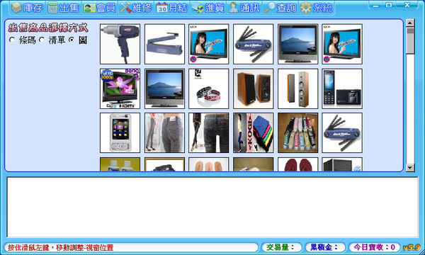The image size is (425, 255).
Task: Click the 交易量 transaction count indicator
Action: 282,247
